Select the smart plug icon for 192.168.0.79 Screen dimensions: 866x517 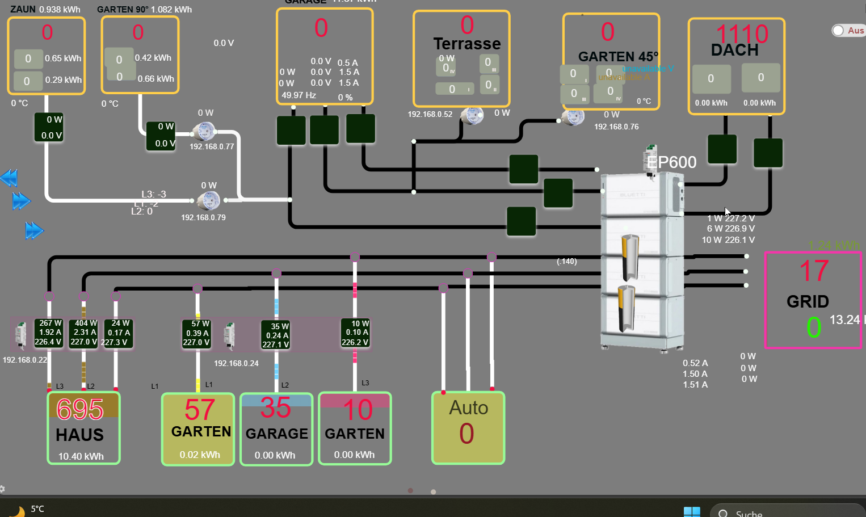pos(208,200)
